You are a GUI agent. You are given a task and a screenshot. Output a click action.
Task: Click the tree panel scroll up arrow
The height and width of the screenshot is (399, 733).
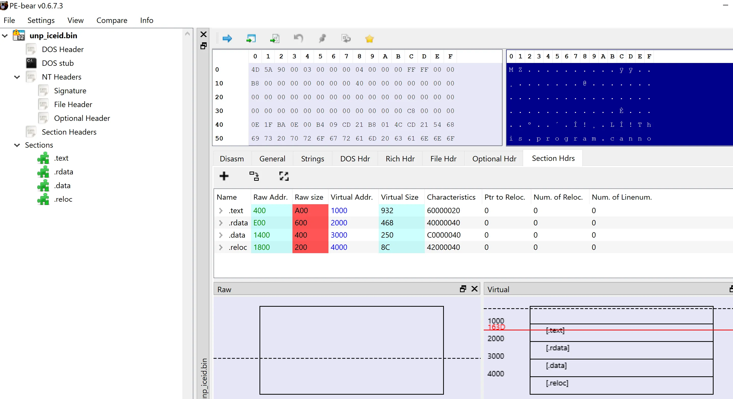pos(187,34)
